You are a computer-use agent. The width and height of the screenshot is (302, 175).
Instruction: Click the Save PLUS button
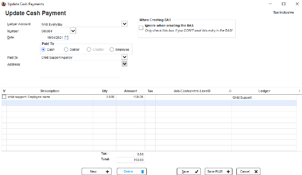(218, 171)
